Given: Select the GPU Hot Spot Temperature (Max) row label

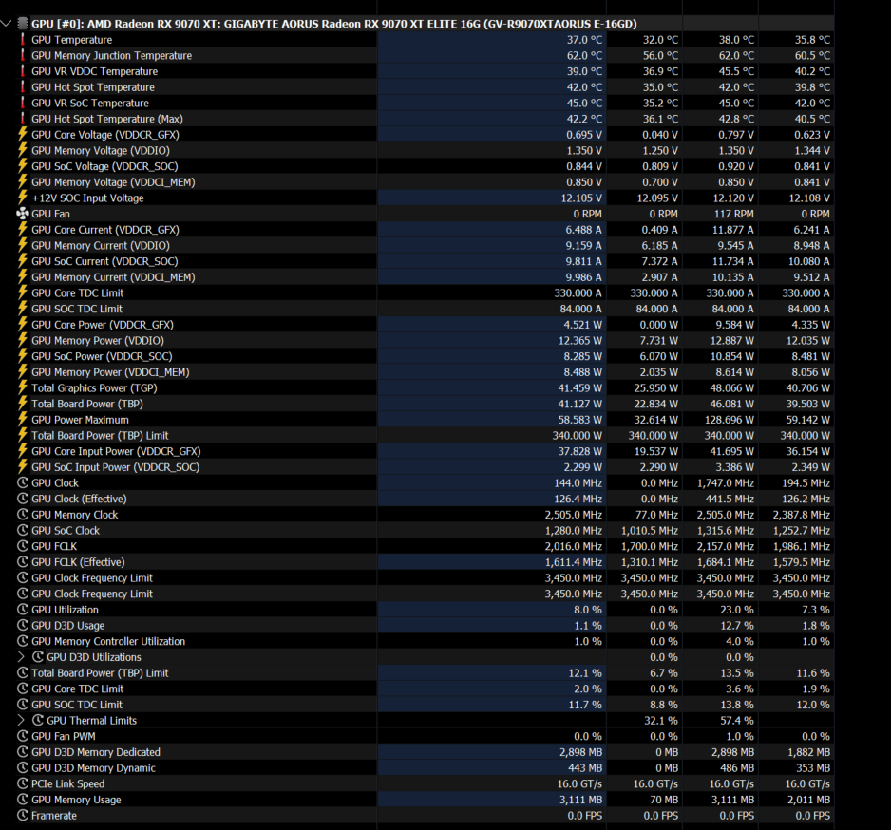Looking at the screenshot, I should tap(107, 119).
